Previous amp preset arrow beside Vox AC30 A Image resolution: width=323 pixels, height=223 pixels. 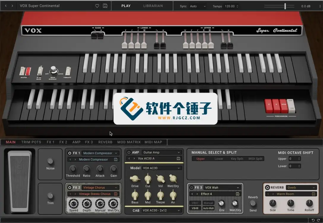point(129,158)
